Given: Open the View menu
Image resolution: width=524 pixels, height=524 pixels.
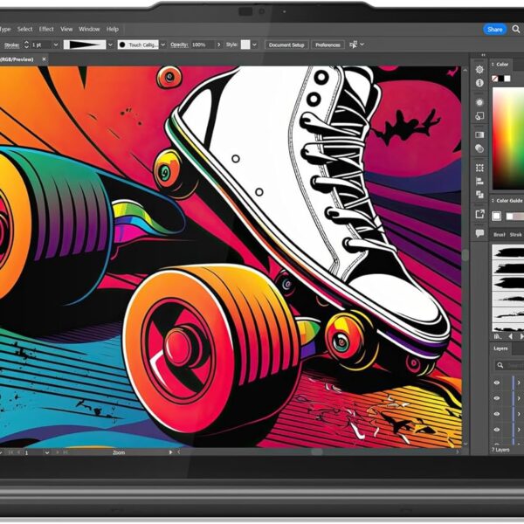Looking at the screenshot, I should tap(66, 29).
